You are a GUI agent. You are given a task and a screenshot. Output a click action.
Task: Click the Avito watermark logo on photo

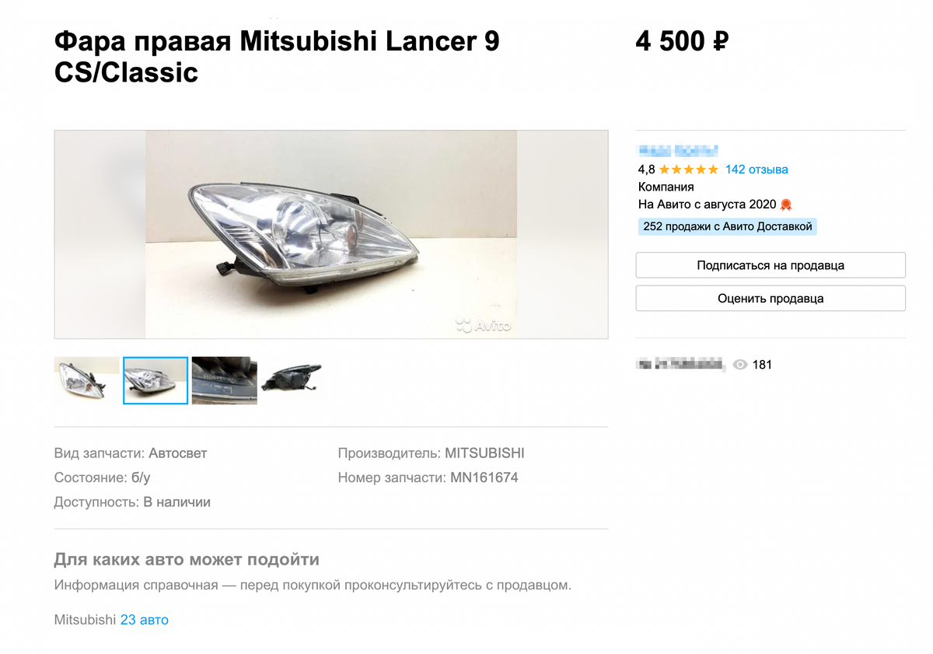tap(483, 326)
